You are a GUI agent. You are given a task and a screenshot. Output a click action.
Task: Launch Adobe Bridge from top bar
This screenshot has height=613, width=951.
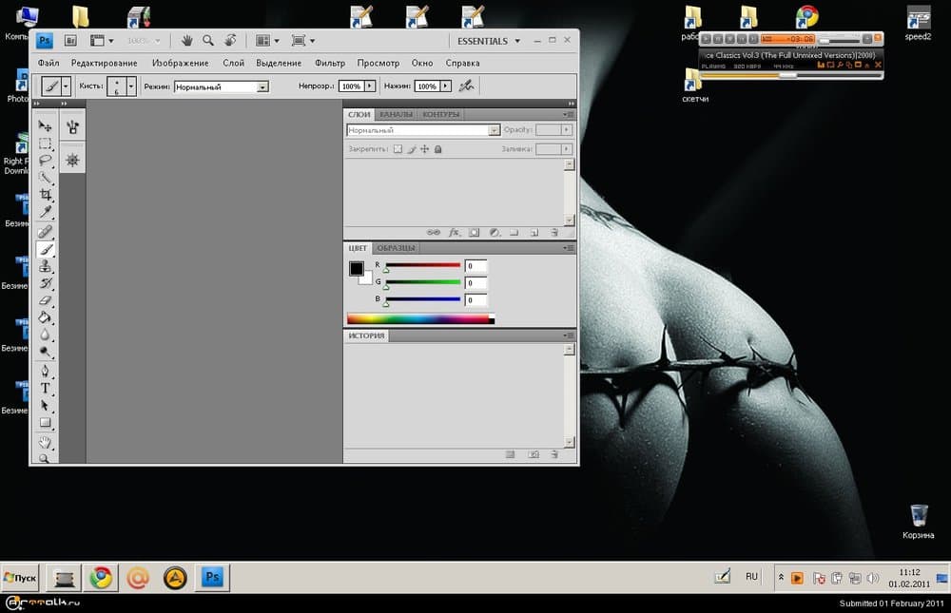pyautogui.click(x=70, y=41)
